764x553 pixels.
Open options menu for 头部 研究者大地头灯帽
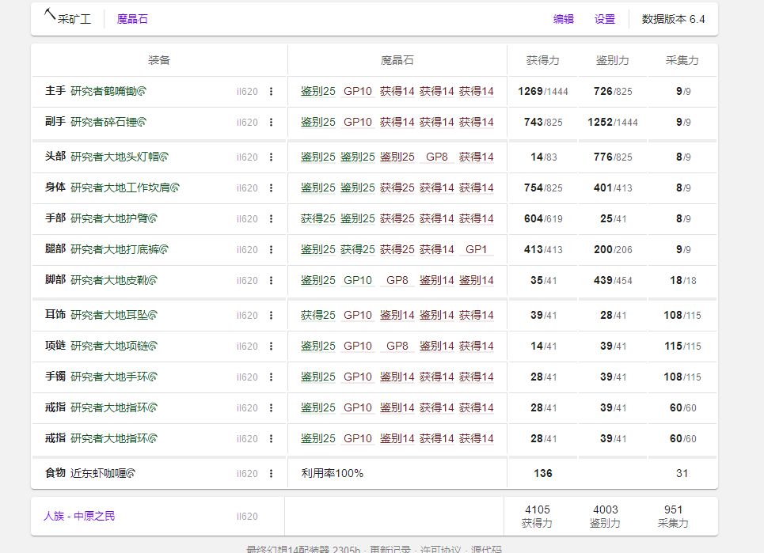click(273, 157)
